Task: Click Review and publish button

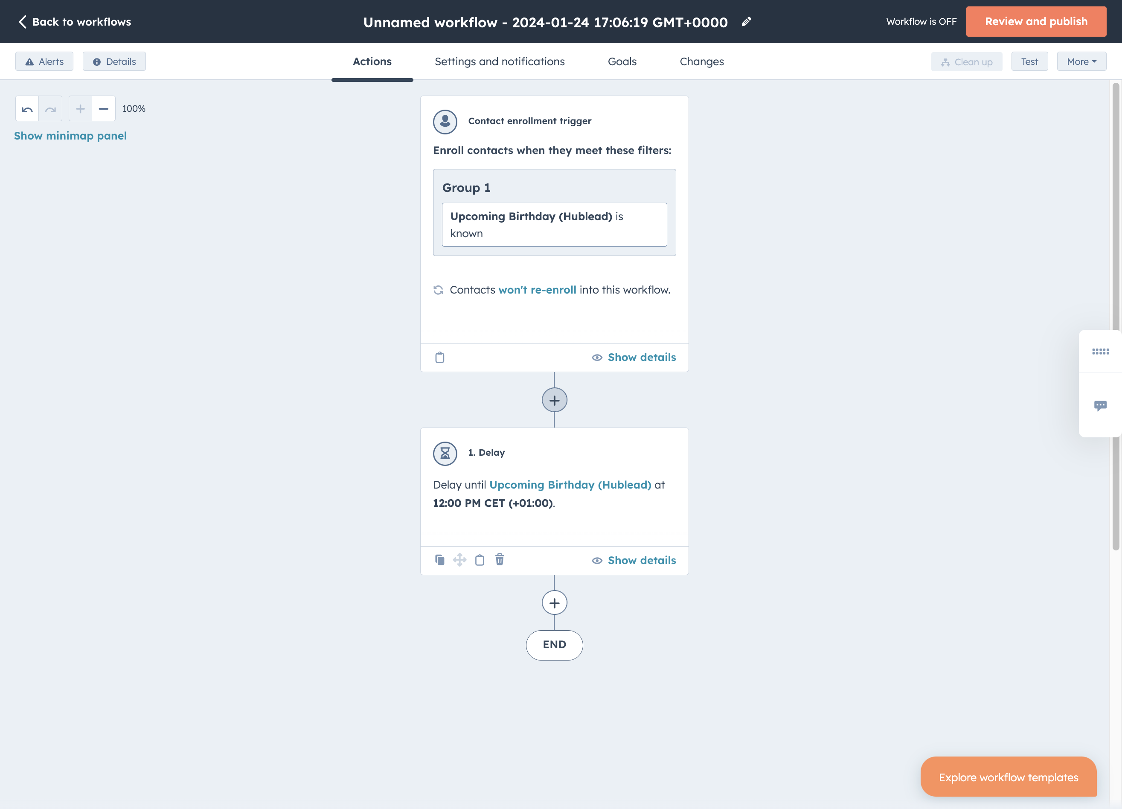Action: (x=1036, y=21)
